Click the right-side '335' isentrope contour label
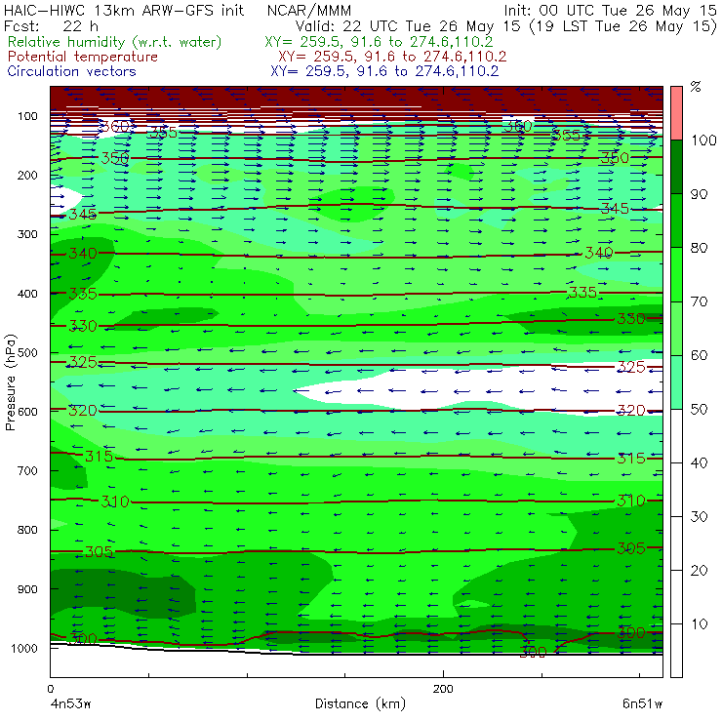The image size is (722, 722). [x=582, y=292]
